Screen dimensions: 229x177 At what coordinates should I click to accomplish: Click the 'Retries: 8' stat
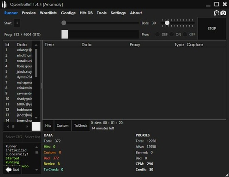tap(52, 164)
